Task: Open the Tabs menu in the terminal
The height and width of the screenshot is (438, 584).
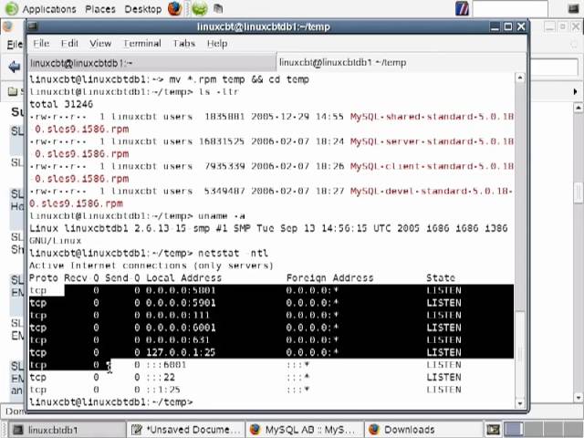Action: pyautogui.click(x=184, y=43)
